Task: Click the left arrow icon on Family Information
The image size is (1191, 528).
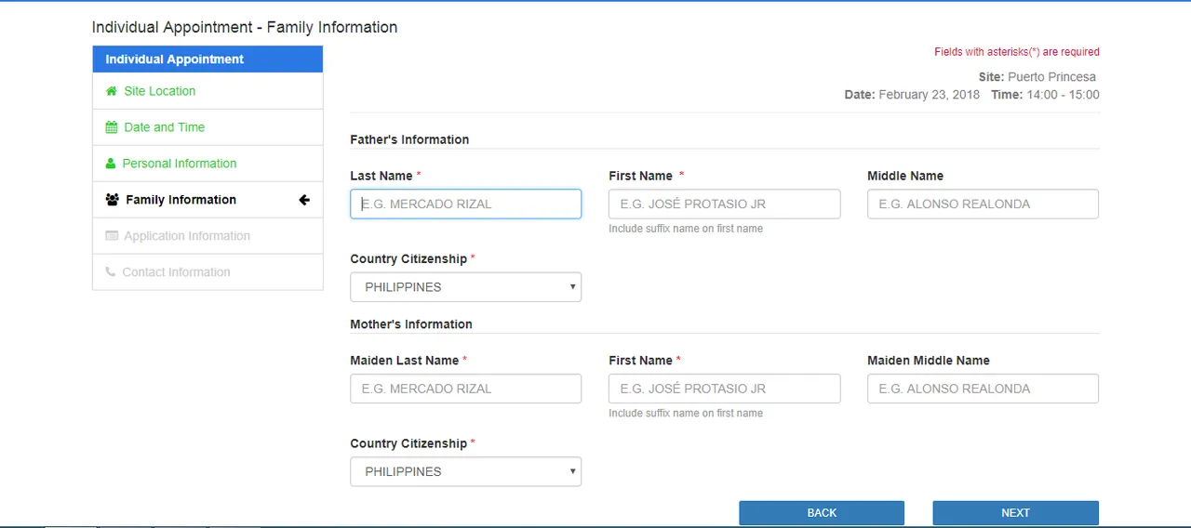Action: (x=303, y=200)
